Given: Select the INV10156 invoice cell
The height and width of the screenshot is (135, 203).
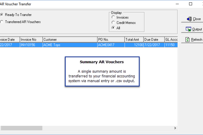Looking at the screenshot, I should (x=31, y=45).
